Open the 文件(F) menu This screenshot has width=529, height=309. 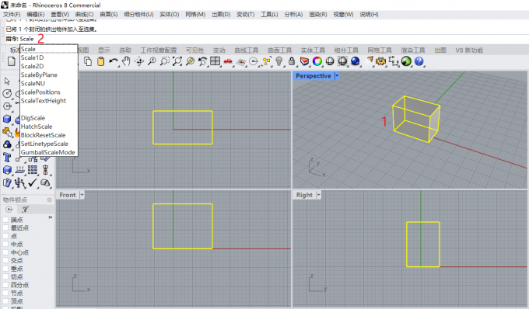[12, 15]
